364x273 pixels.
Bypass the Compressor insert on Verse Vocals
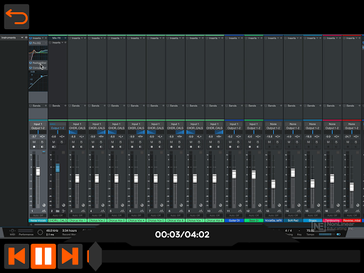(31, 68)
